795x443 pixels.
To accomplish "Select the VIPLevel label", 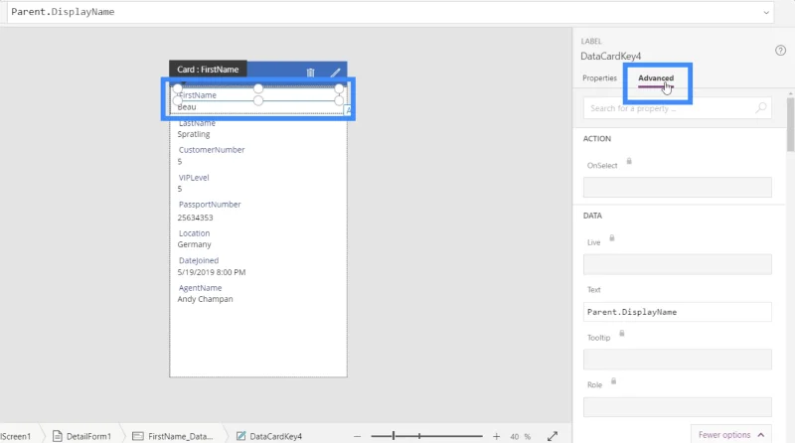I will click(194, 178).
